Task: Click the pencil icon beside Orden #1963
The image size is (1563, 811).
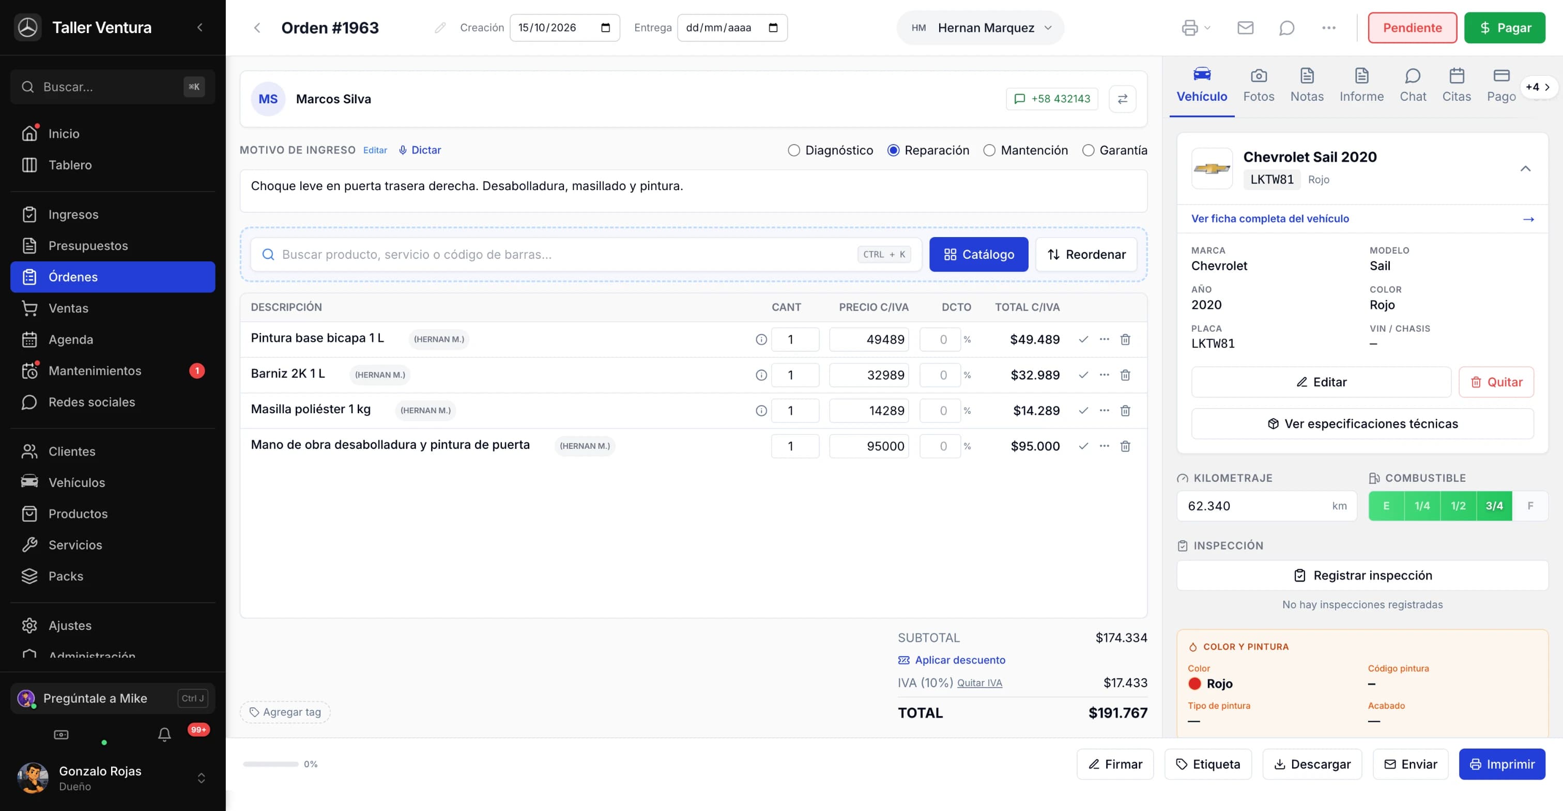Action: pos(440,28)
